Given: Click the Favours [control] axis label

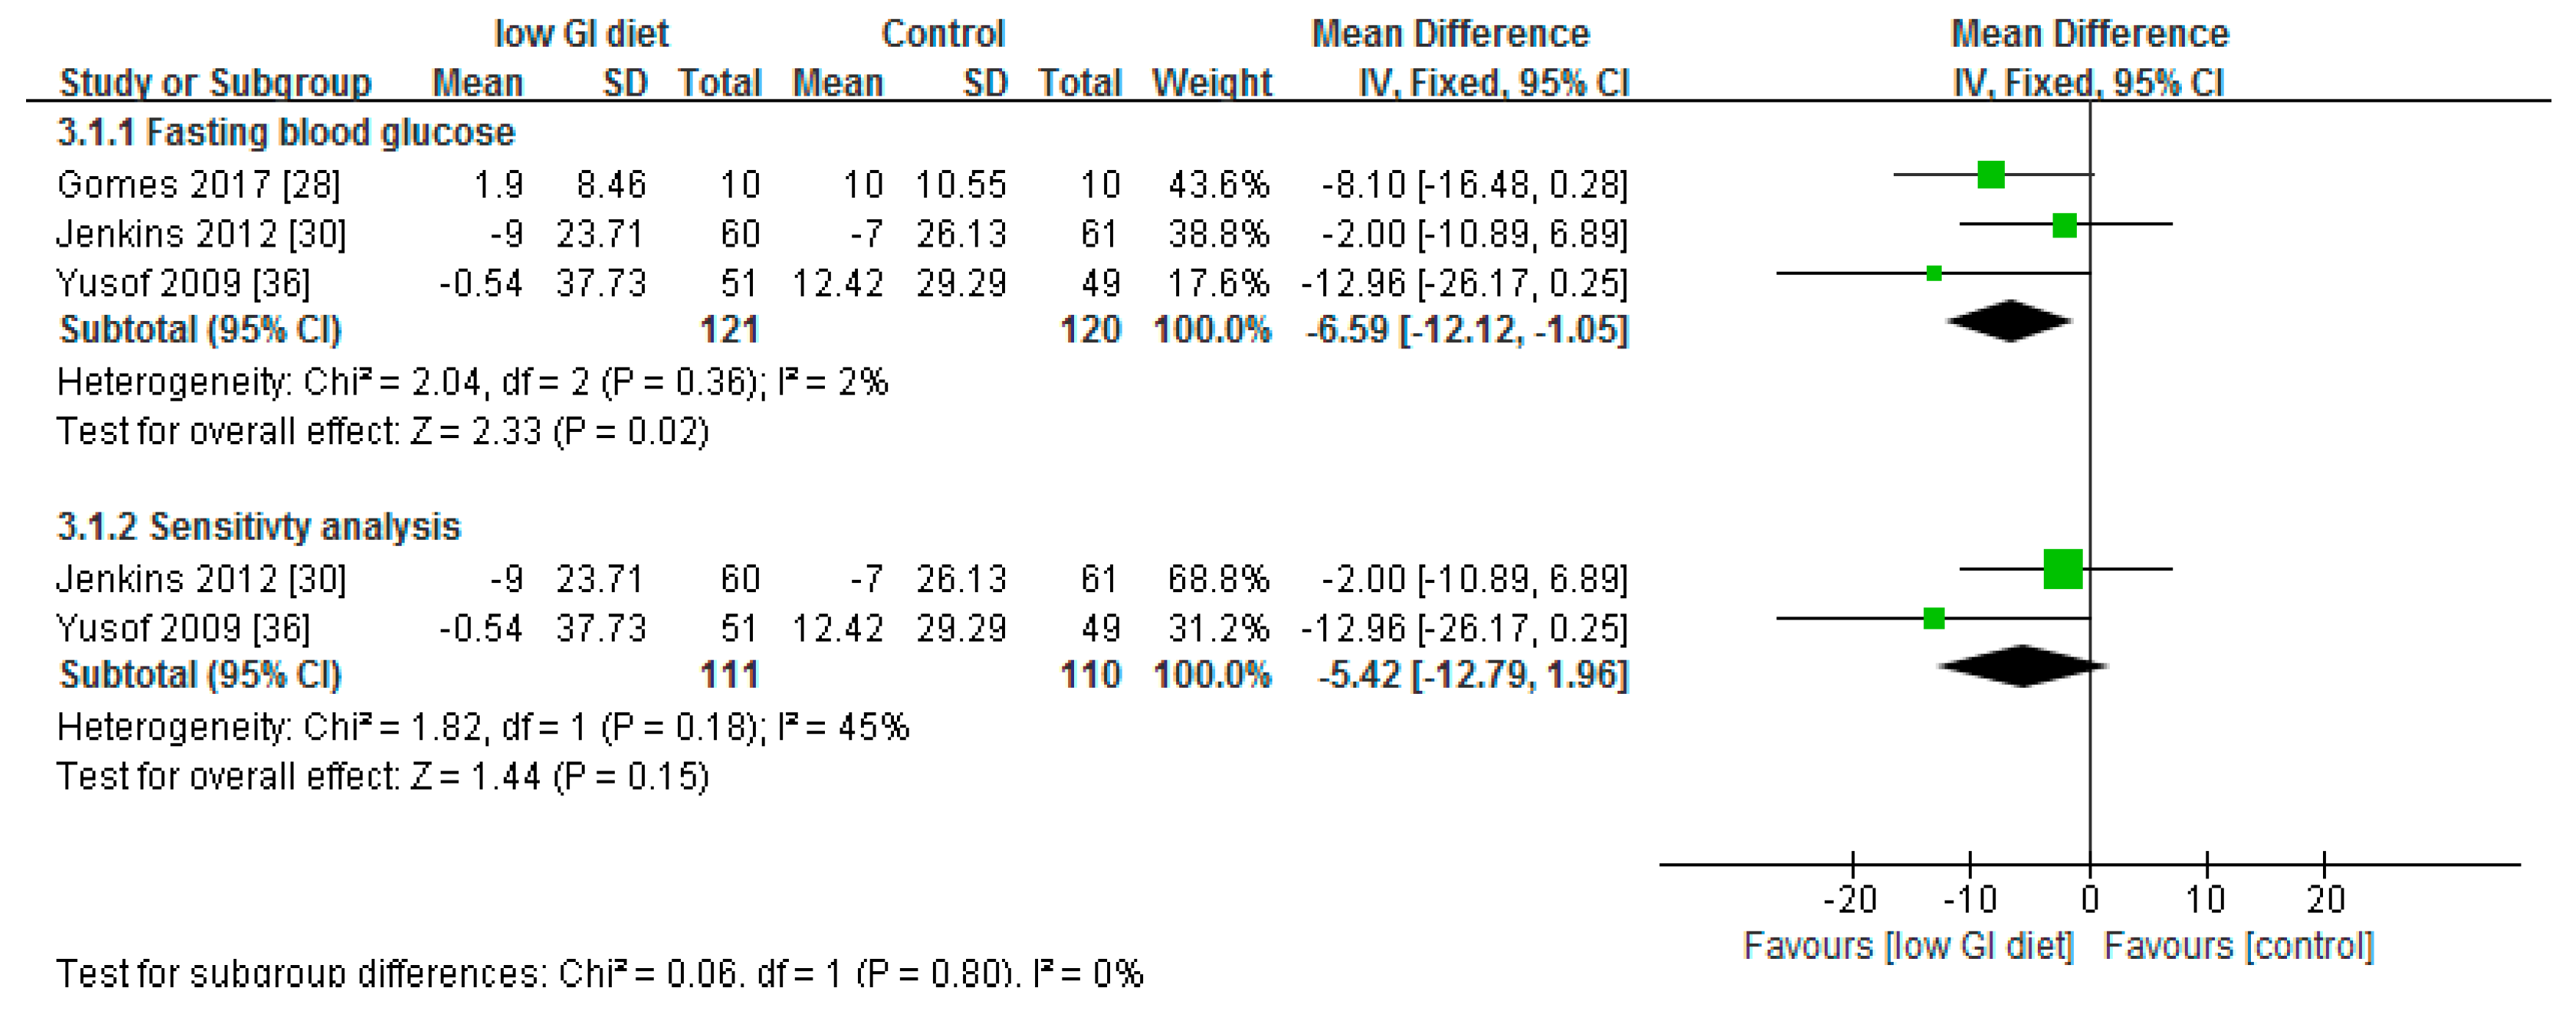Looking at the screenshot, I should 2238,946.
